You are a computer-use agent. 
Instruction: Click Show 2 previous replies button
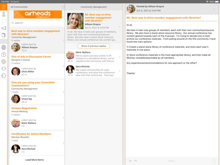[x=94, y=46]
